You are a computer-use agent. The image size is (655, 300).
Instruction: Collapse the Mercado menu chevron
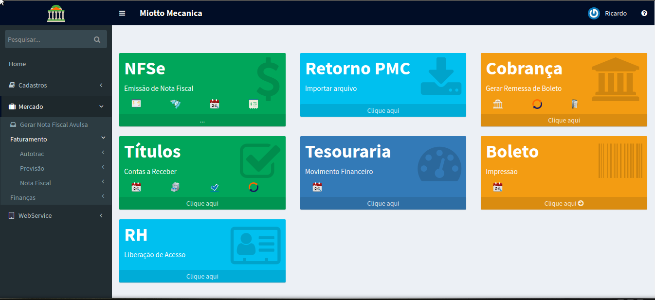pyautogui.click(x=101, y=106)
